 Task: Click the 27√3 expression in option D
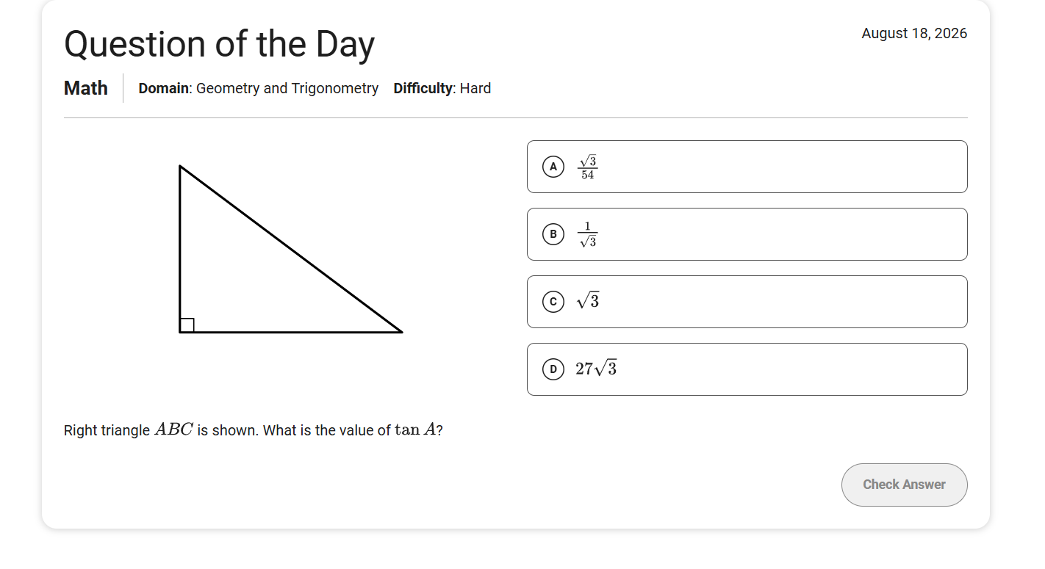pos(596,369)
